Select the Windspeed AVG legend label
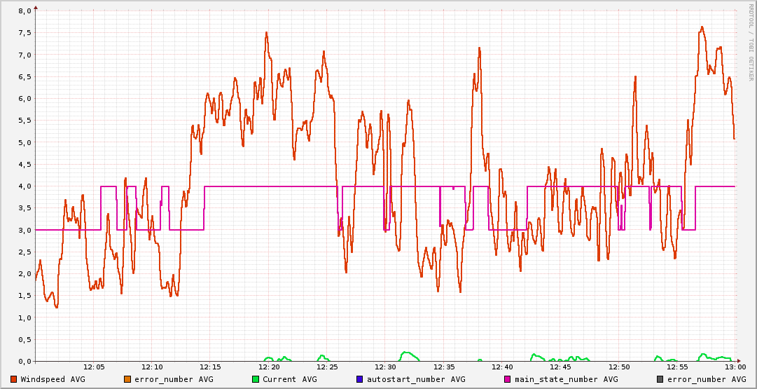Viewport: 757px width, 389px height. [53, 379]
